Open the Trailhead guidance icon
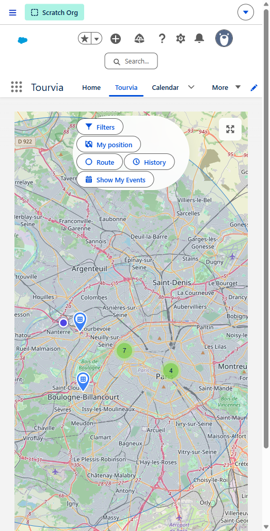Screen dimensions: 270x531 [139, 39]
